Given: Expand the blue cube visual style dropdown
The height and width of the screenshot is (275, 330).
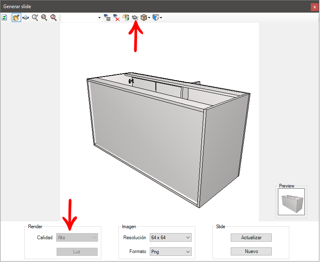Looking at the screenshot, I should click(161, 18).
